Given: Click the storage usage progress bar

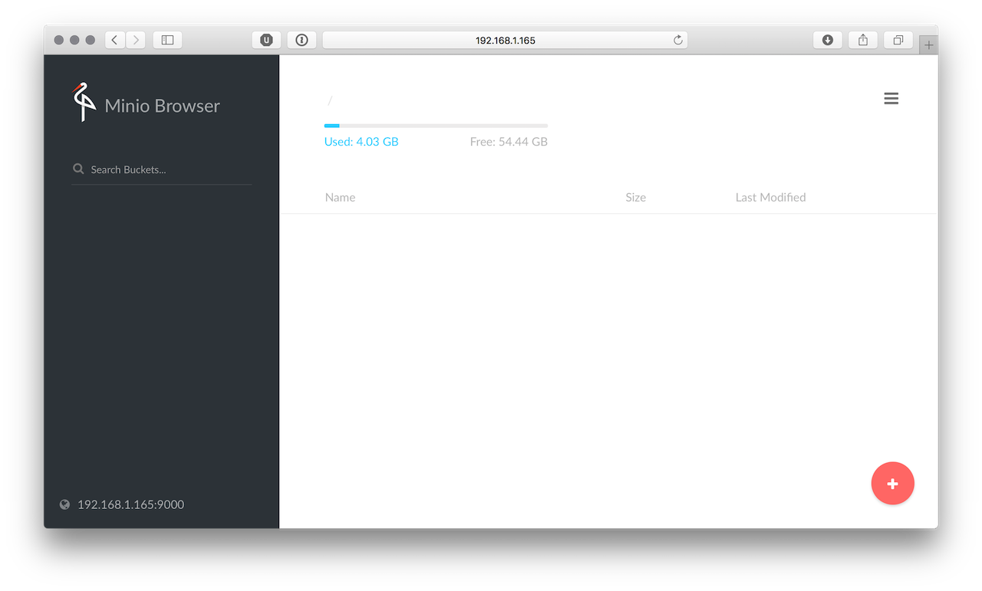Looking at the screenshot, I should tap(436, 125).
